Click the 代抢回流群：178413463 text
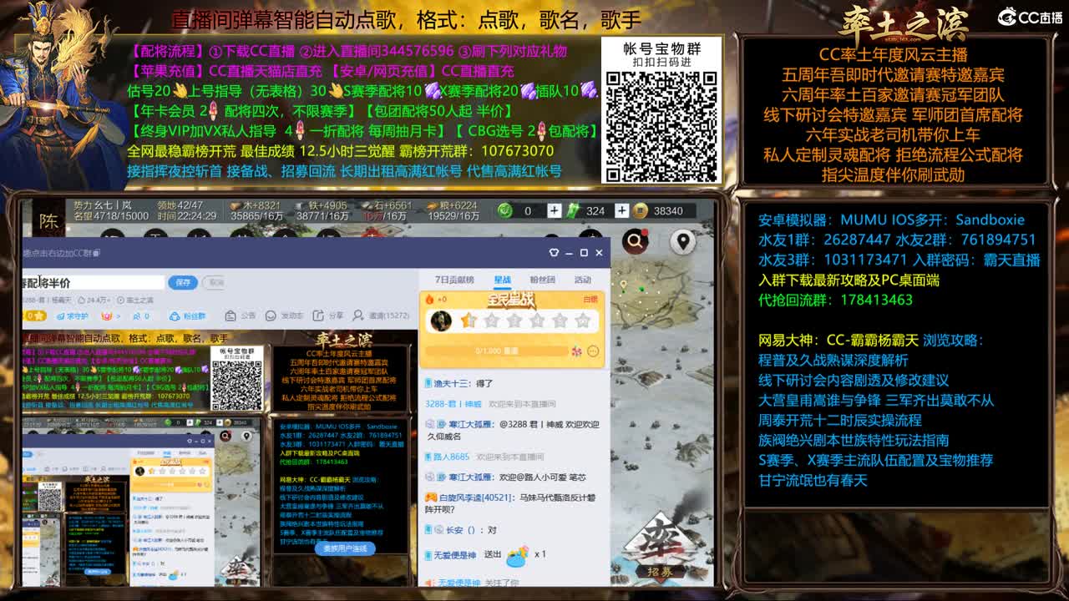 (835, 300)
